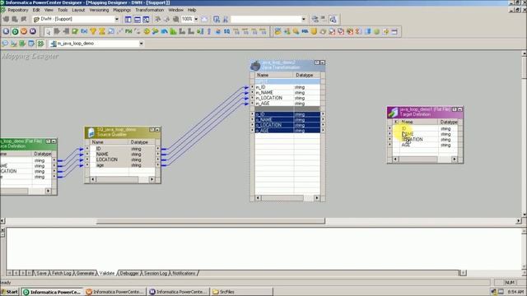Image resolution: width=527 pixels, height=296 pixels.
Task: Toggle the Overview window view button
Action: (x=146, y=19)
